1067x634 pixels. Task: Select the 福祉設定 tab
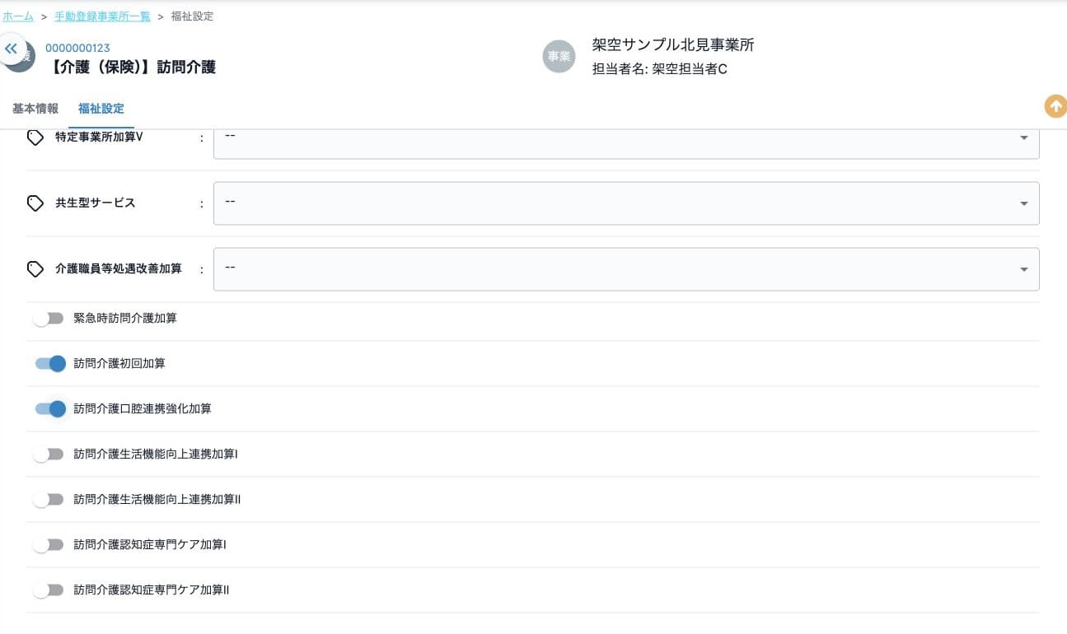click(x=101, y=109)
